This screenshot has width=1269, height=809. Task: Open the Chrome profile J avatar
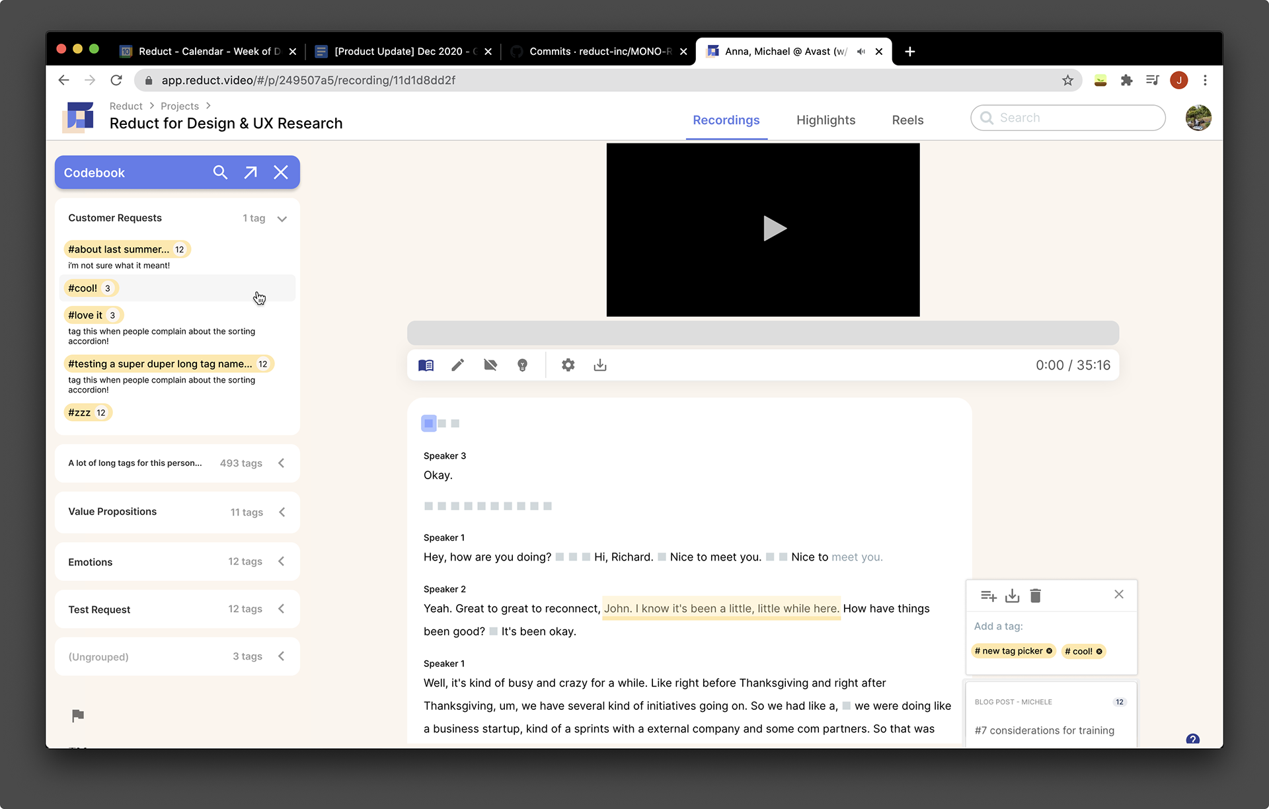click(x=1179, y=80)
